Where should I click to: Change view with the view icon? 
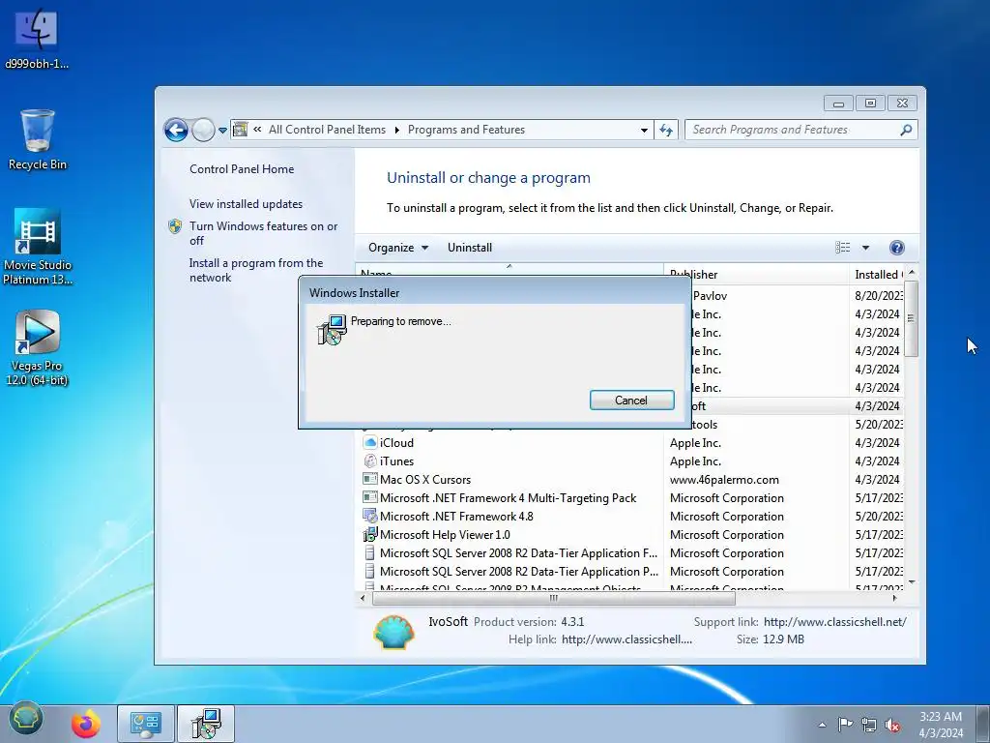point(842,248)
